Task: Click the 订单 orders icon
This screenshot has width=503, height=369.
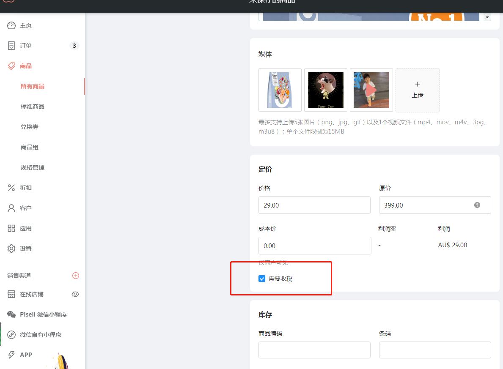Action: click(x=11, y=46)
